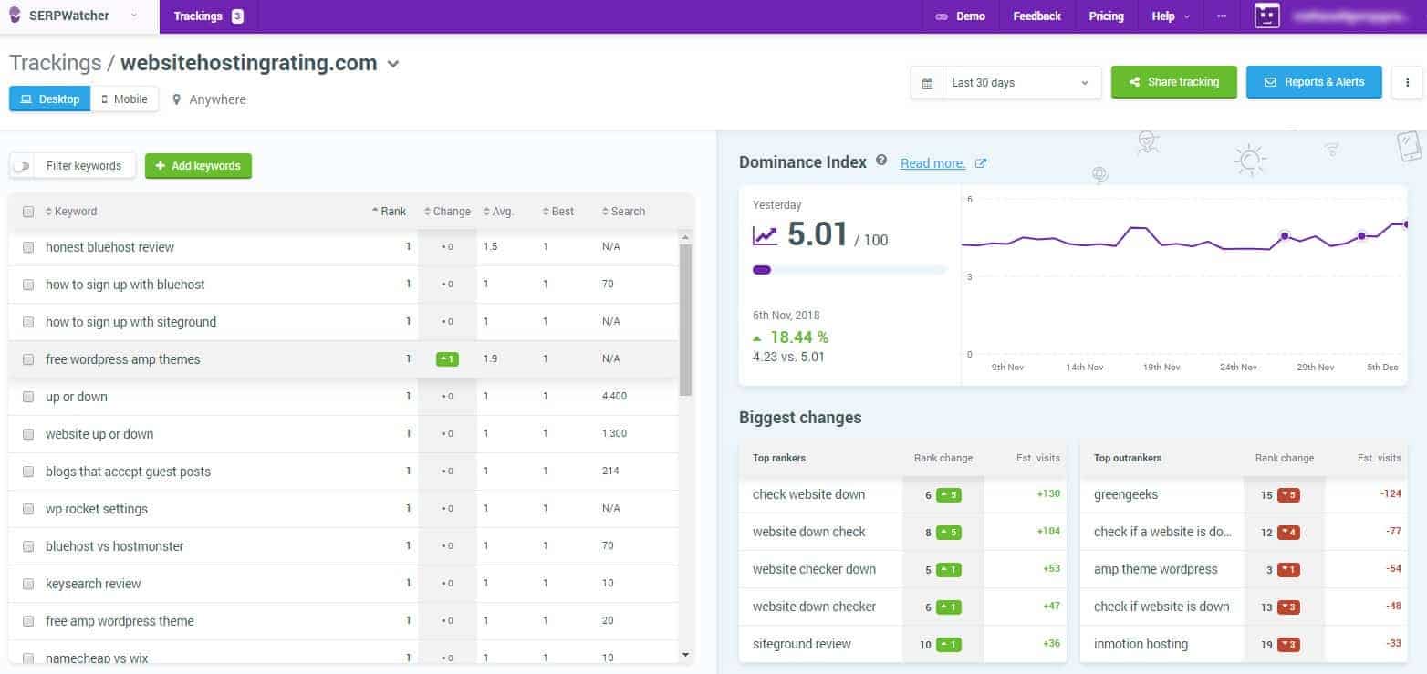Open the user avatar icon
The image size is (1427, 674).
click(1267, 16)
